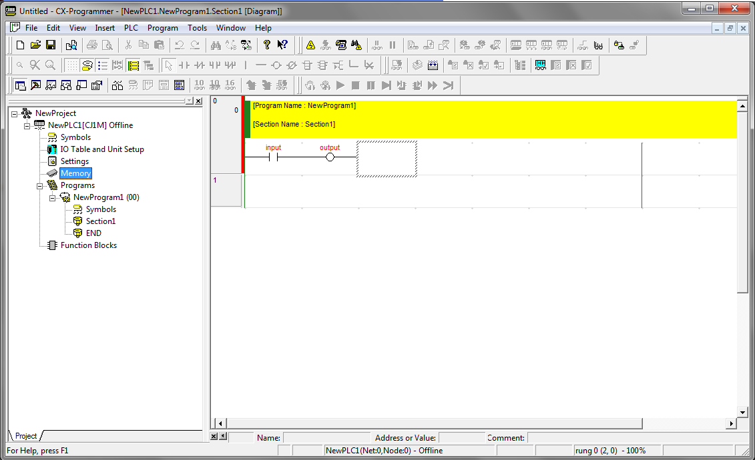This screenshot has width=755, height=460.
Task: Select IO Table and Unit Setup
Action: coord(102,149)
